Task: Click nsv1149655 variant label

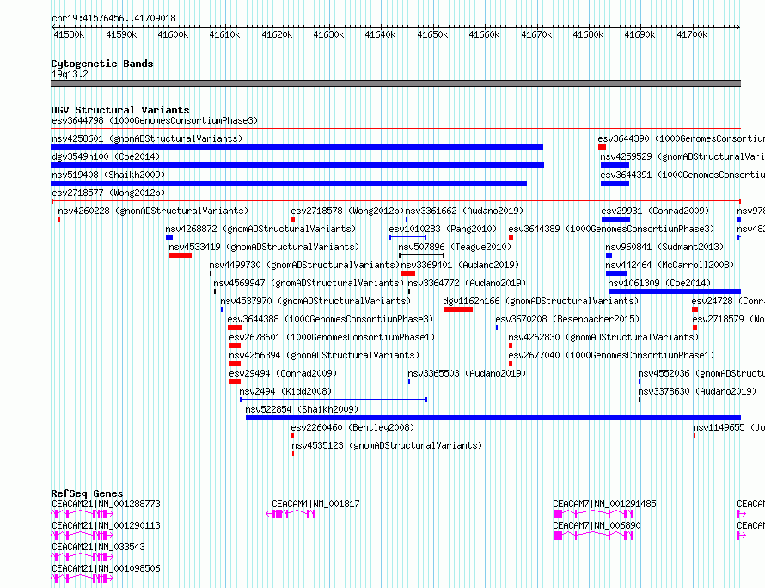Action: pos(729,427)
